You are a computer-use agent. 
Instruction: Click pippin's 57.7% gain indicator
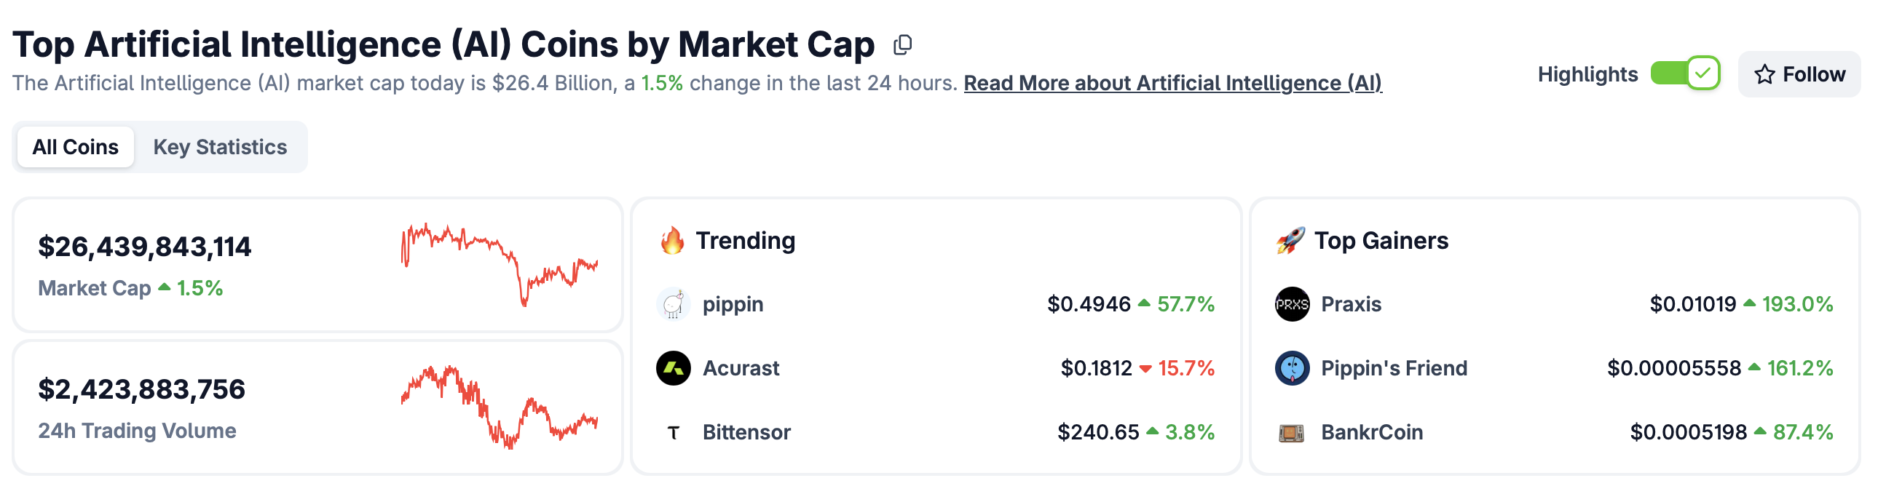coord(1184,305)
